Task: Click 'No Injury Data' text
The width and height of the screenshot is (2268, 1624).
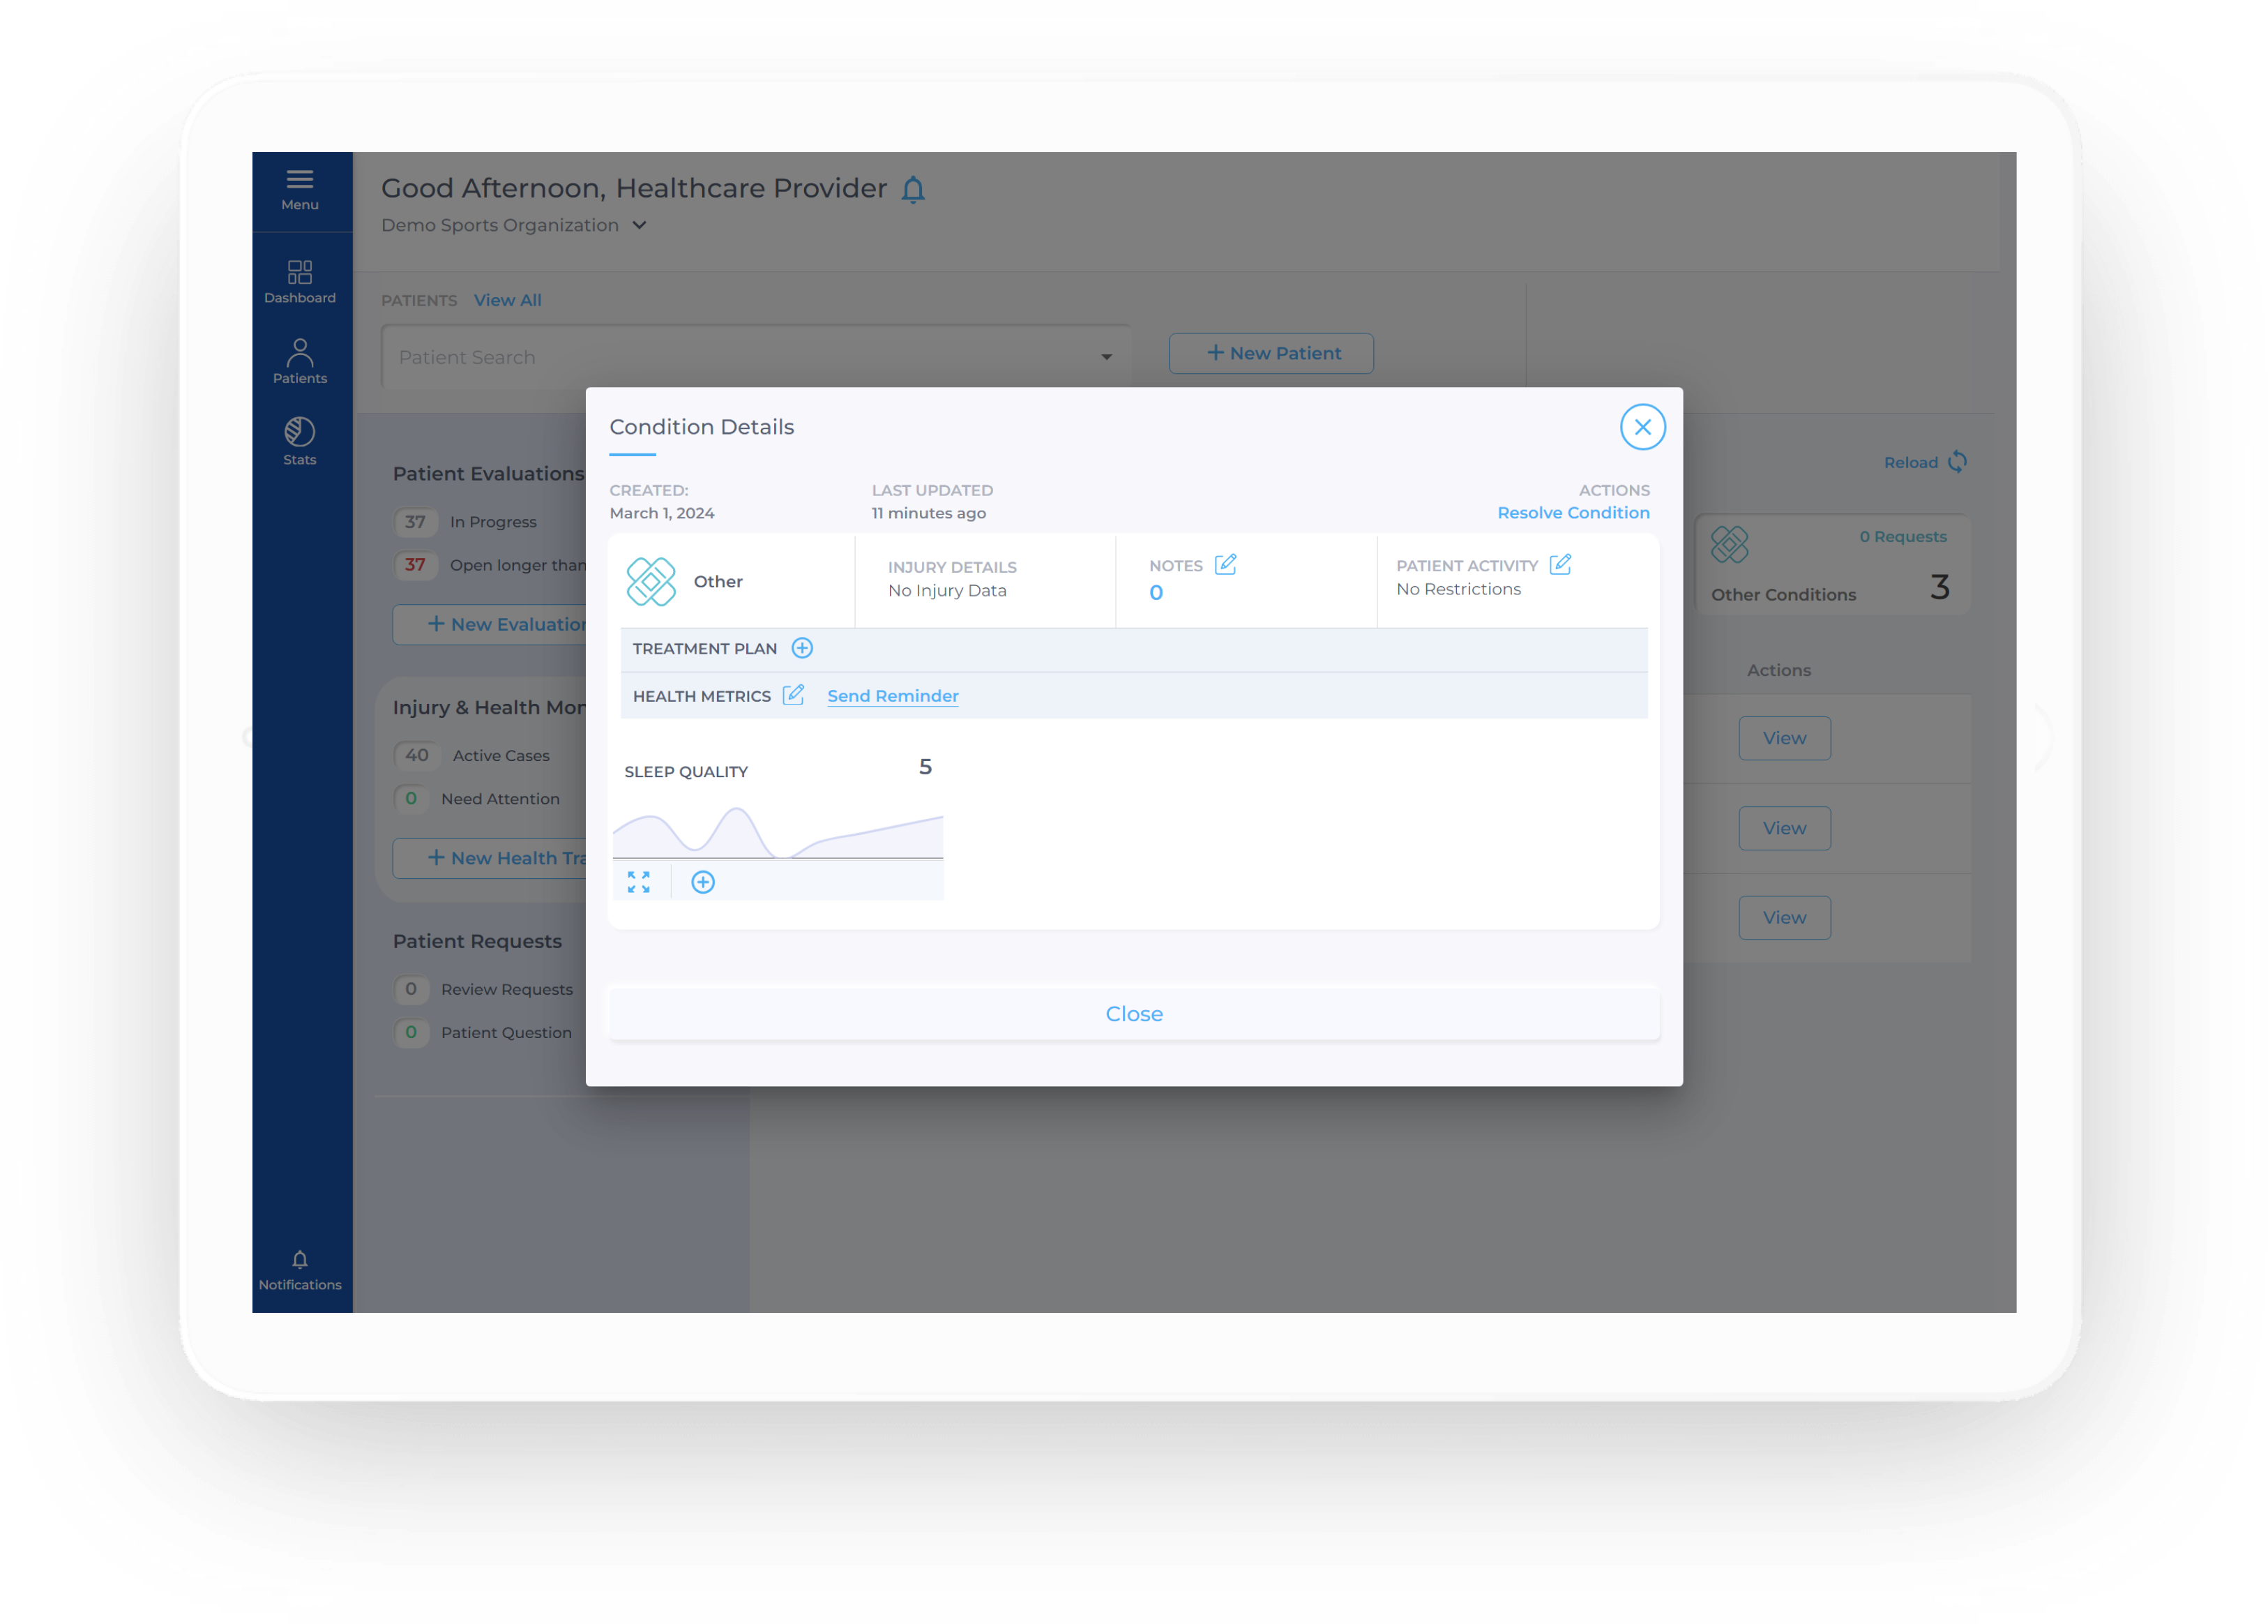Action: [946, 590]
